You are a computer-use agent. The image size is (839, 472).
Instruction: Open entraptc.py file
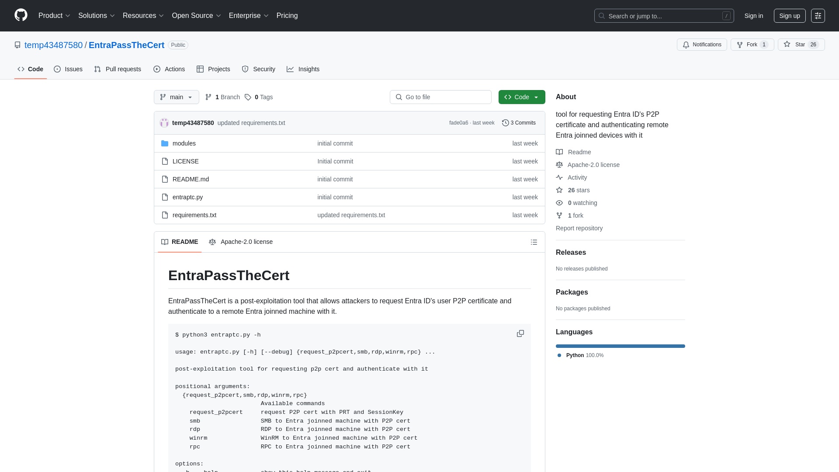click(187, 197)
